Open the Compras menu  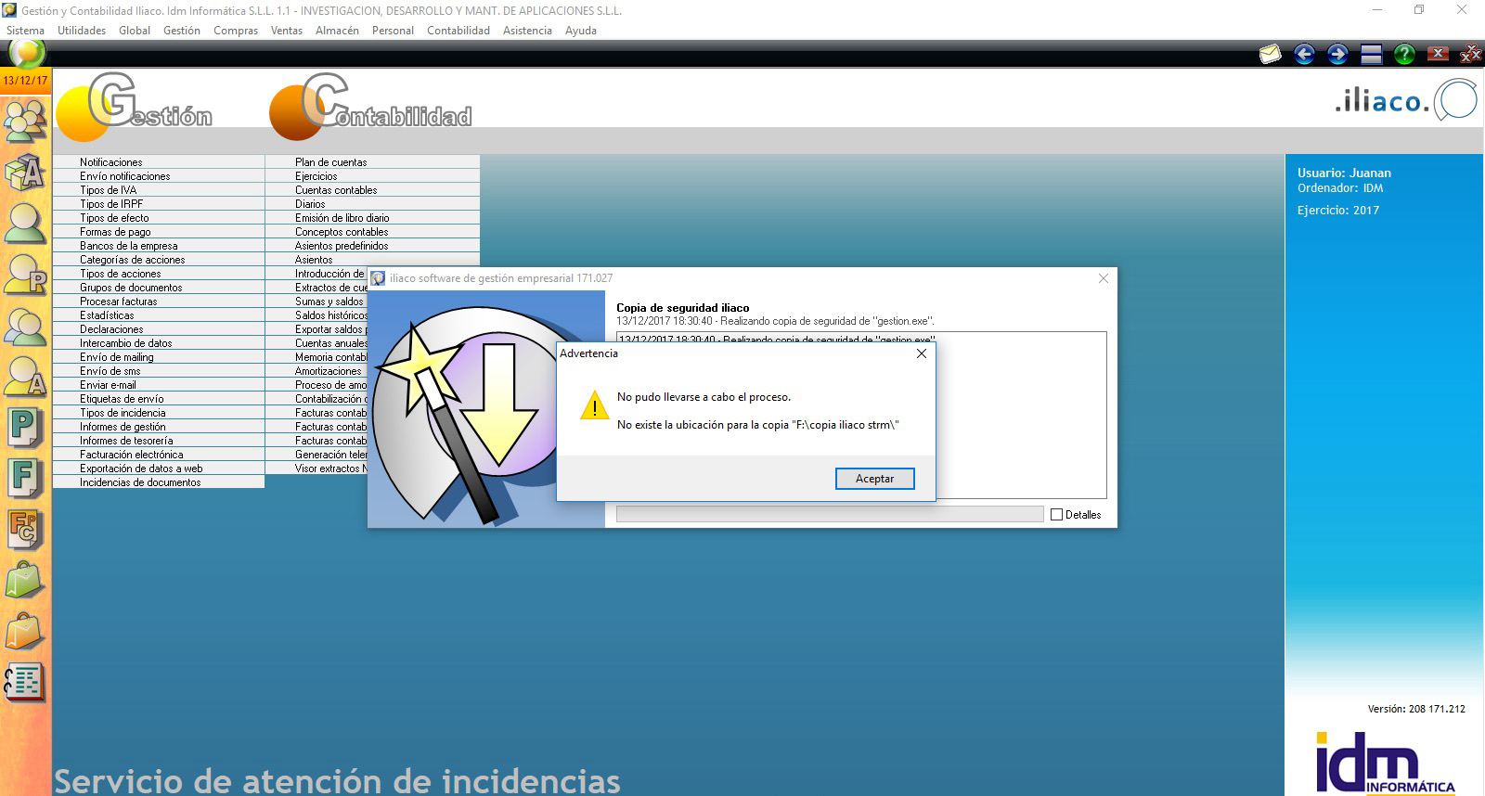(236, 31)
